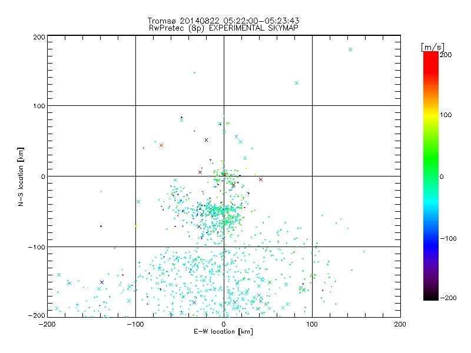Click the lone green dot near -35 km, 145 km

point(195,72)
